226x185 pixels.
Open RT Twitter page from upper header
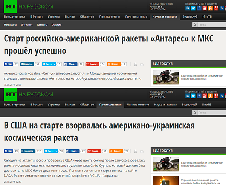tap(193, 8)
